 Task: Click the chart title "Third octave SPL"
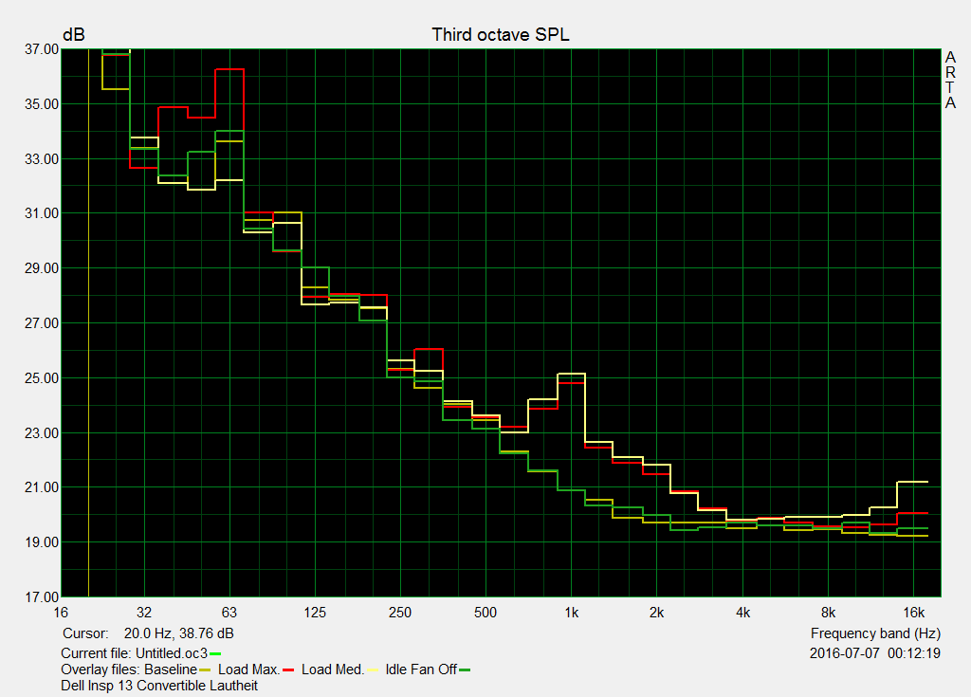tap(501, 35)
